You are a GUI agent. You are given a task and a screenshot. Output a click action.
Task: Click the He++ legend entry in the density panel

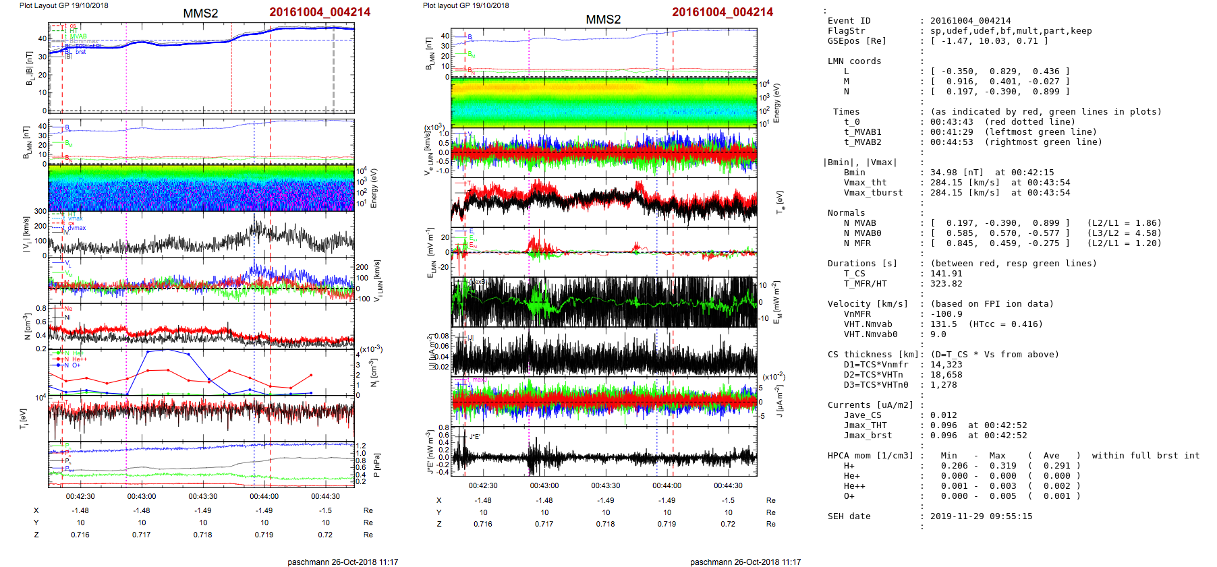pos(78,359)
